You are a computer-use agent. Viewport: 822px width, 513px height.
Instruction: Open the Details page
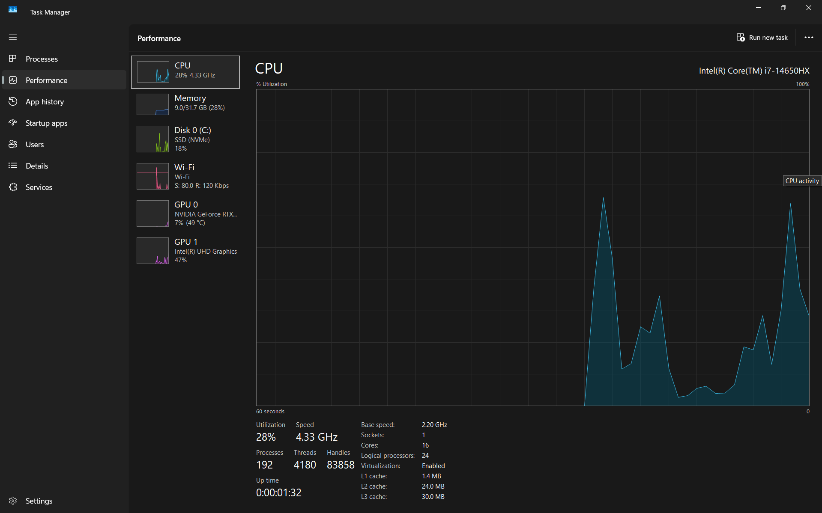coord(64,166)
